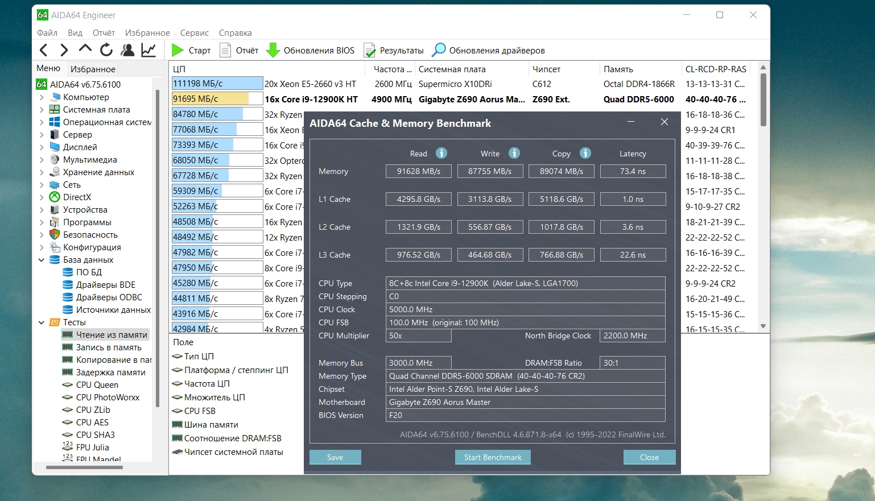Go forward with the right arrow toolbar icon
The height and width of the screenshot is (501, 875).
pos(64,50)
